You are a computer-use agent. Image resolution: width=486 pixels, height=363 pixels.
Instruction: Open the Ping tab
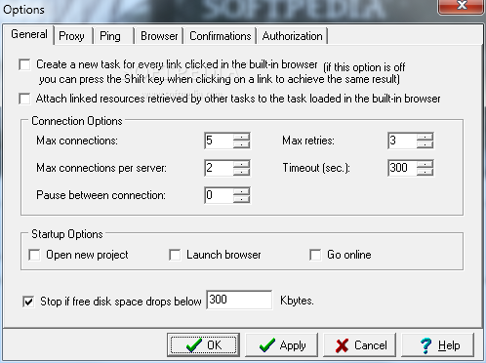pos(112,36)
